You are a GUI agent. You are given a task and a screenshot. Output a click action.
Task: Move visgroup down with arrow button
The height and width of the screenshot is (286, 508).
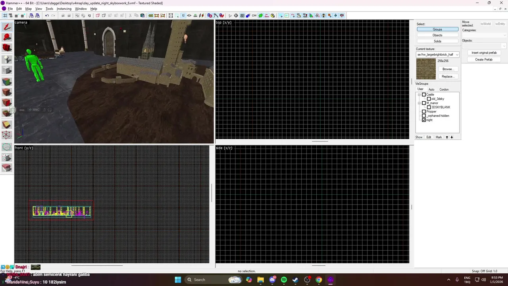(x=452, y=137)
